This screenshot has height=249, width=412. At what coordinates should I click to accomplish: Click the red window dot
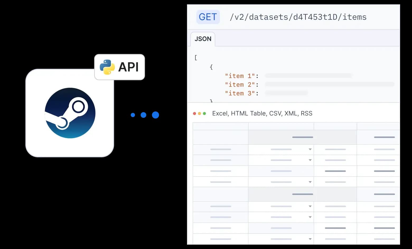pyautogui.click(x=195, y=114)
